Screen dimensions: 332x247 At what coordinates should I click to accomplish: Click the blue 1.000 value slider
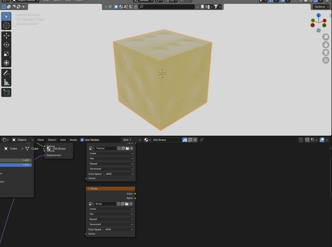coord(16,165)
